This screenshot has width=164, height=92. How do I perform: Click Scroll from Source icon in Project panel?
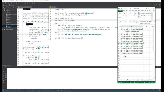9,7
